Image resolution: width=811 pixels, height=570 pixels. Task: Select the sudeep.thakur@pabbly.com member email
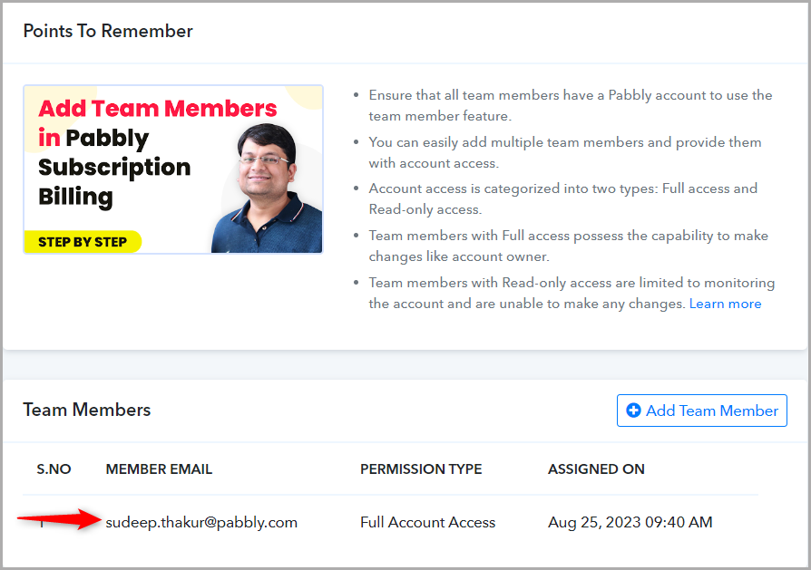[x=201, y=523]
